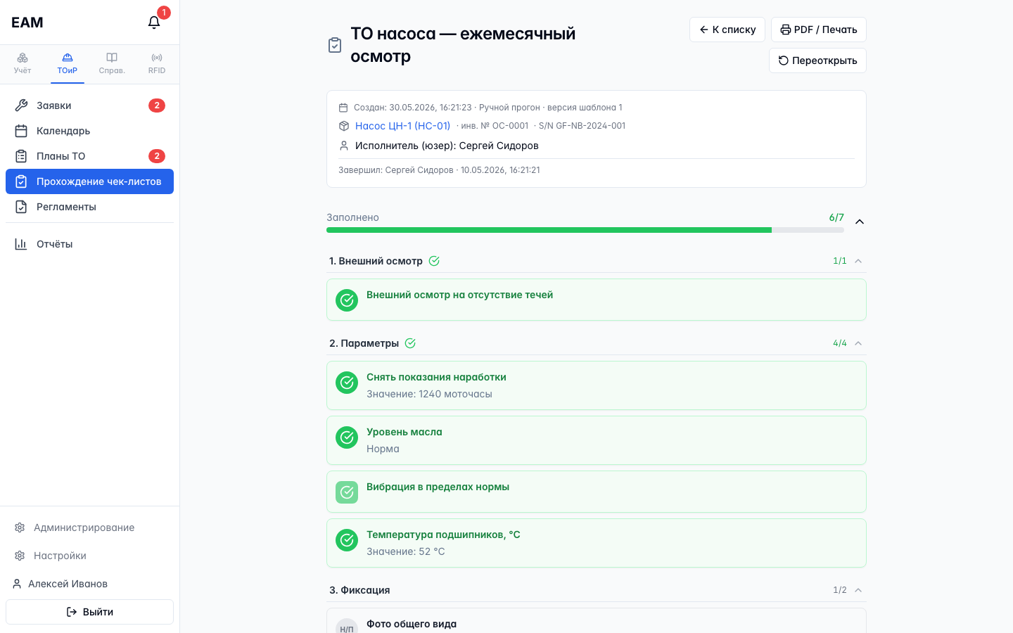This screenshot has height=633, width=1013.
Task: Click the Администрирование gear icon
Action: tap(20, 527)
